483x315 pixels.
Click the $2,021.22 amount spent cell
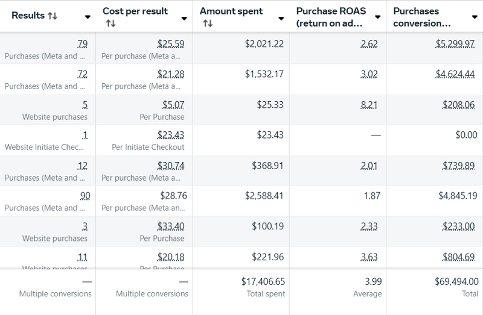[263, 44]
